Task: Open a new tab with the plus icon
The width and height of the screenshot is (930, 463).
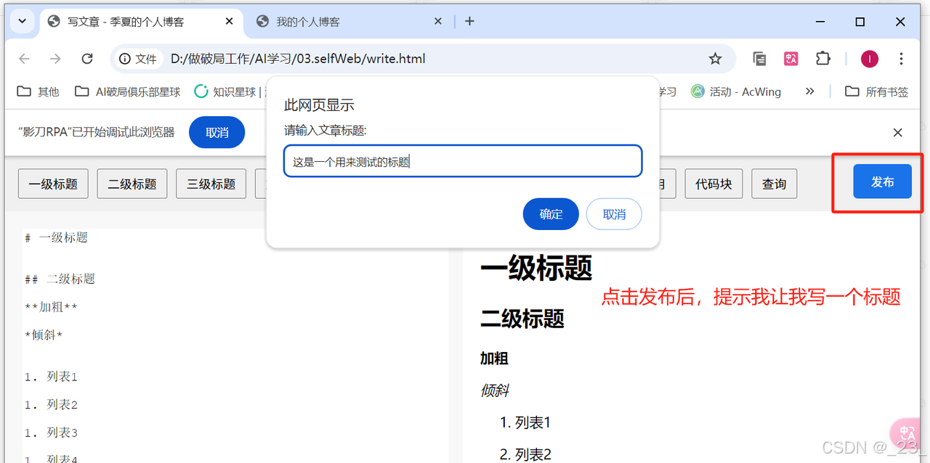Action: [x=469, y=21]
